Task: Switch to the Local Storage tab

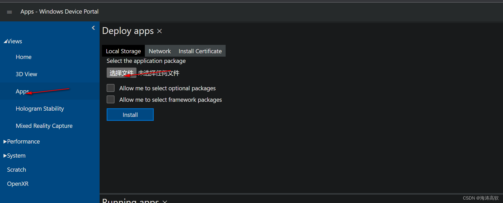Action: [123, 51]
